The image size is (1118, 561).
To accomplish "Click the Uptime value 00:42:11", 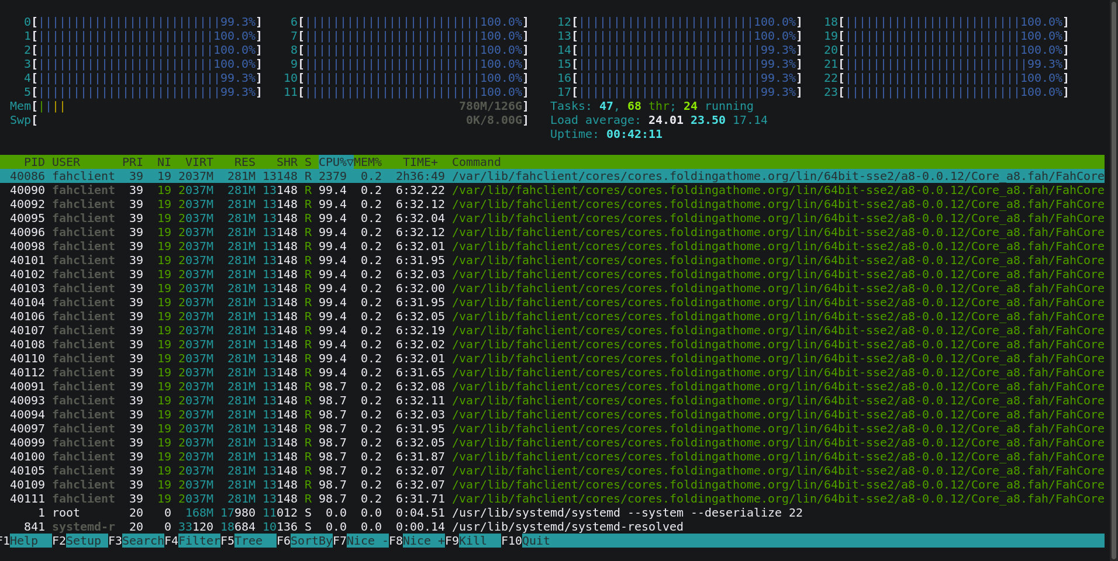I will [634, 134].
